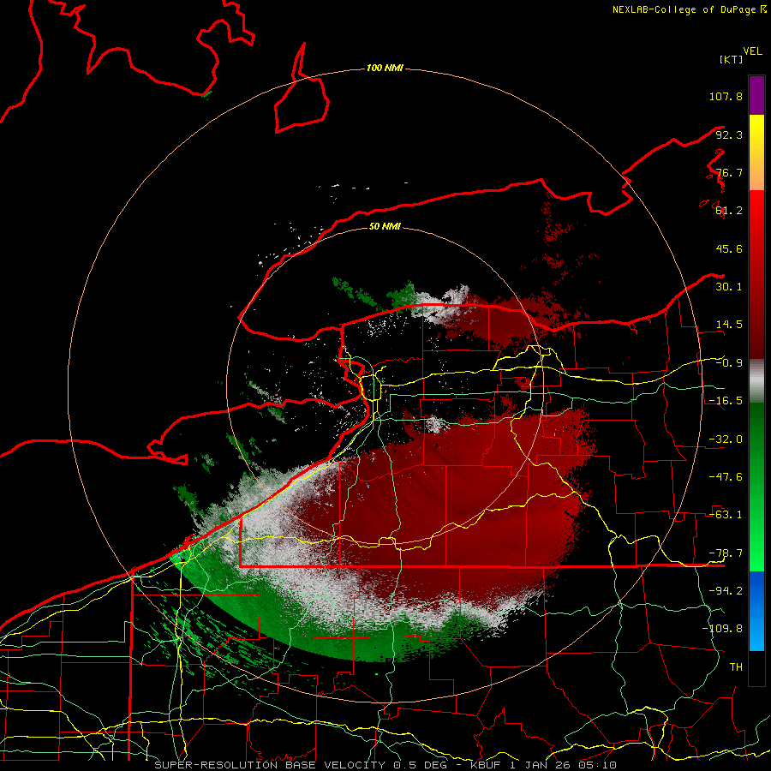Click the 107.8 legend value
Image resolution: width=771 pixels, height=771 pixels.
tap(726, 96)
